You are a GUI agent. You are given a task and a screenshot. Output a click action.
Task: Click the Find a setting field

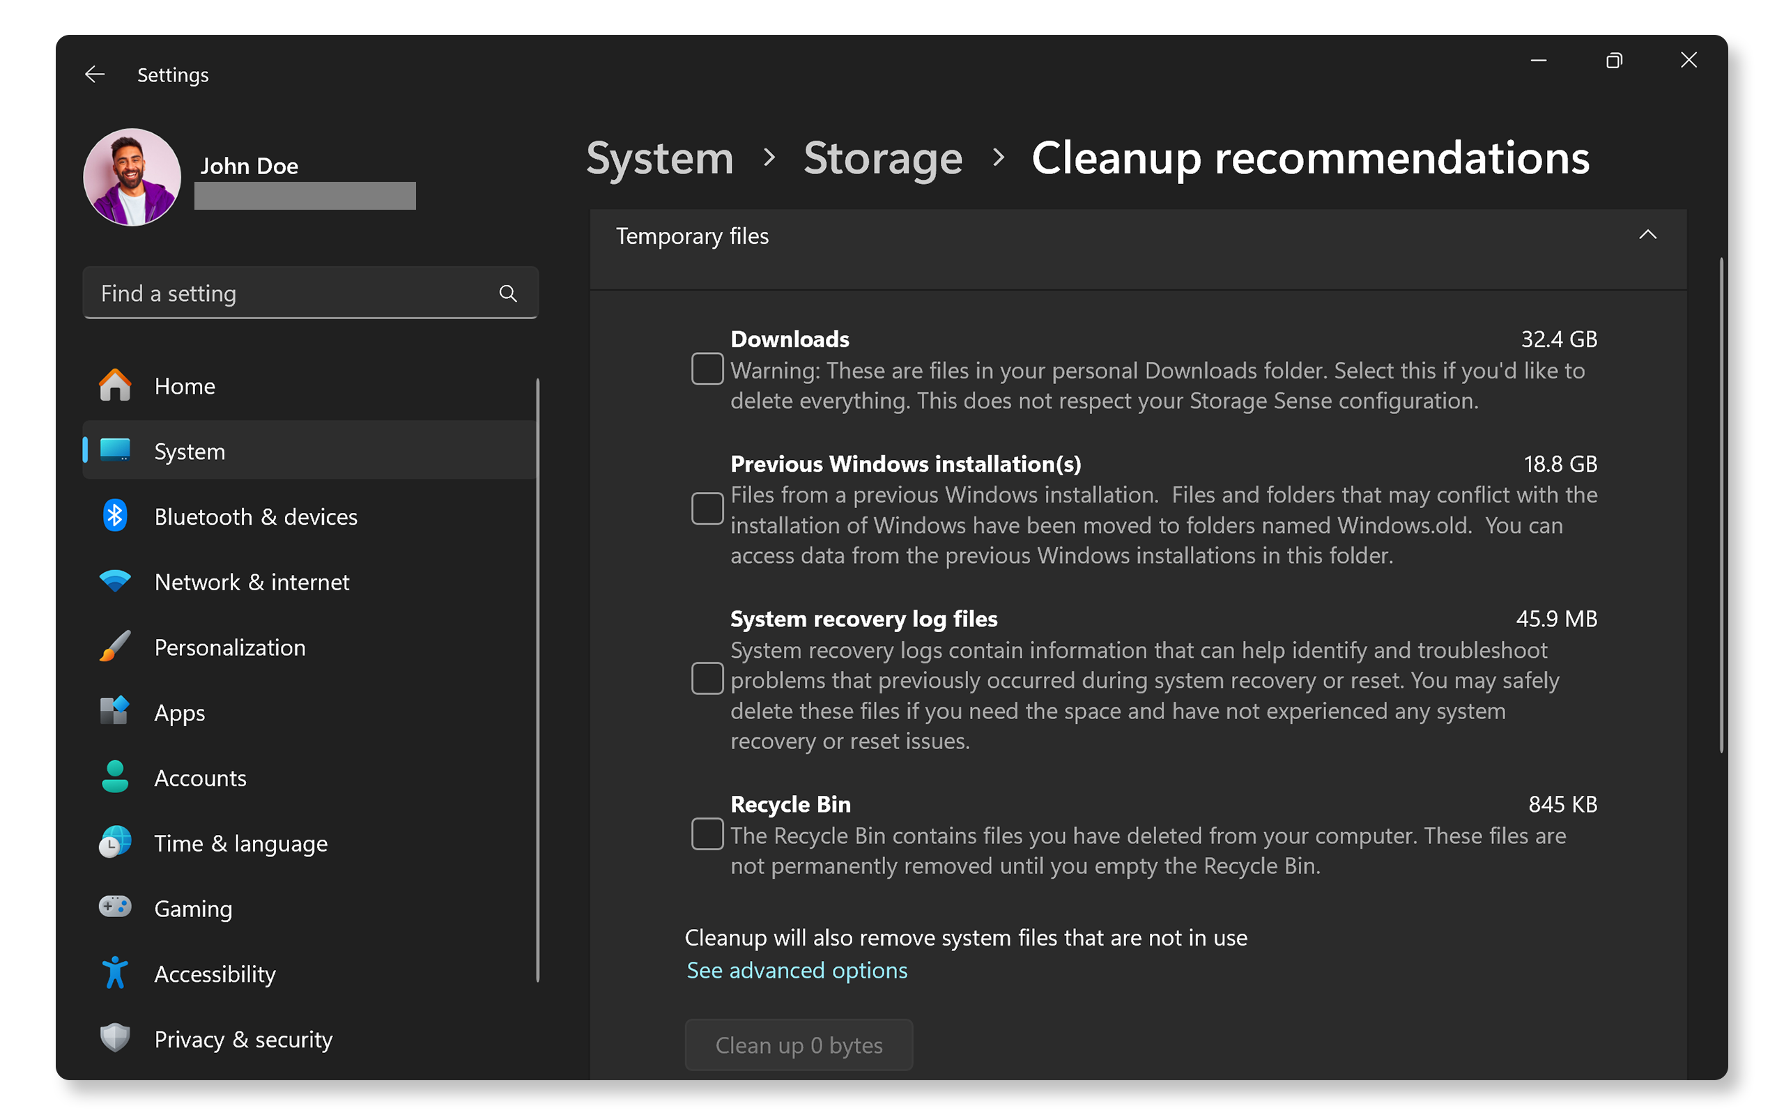pos(310,293)
